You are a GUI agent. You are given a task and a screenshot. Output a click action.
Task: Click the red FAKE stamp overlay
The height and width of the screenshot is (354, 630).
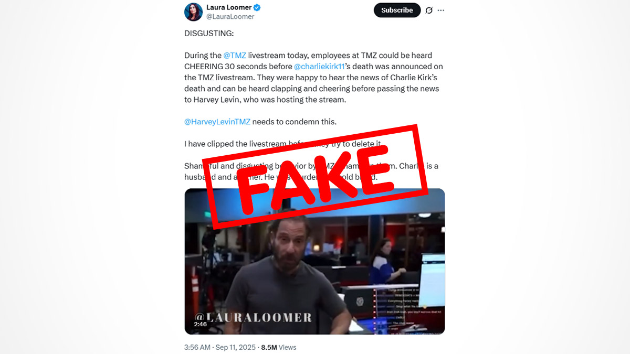[313, 174]
